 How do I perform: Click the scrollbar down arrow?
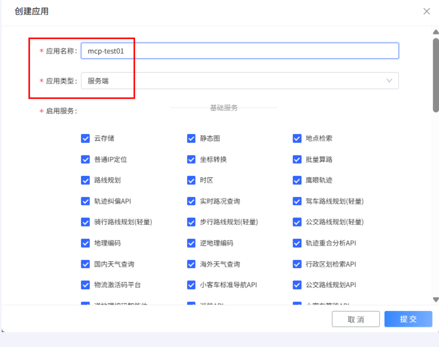click(436, 300)
